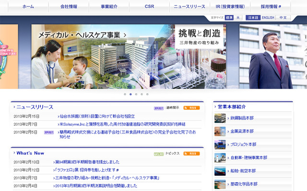This screenshot has width=307, height=191.
Task: Click the 挑戦と創造 banner label
Action: (x=199, y=37)
